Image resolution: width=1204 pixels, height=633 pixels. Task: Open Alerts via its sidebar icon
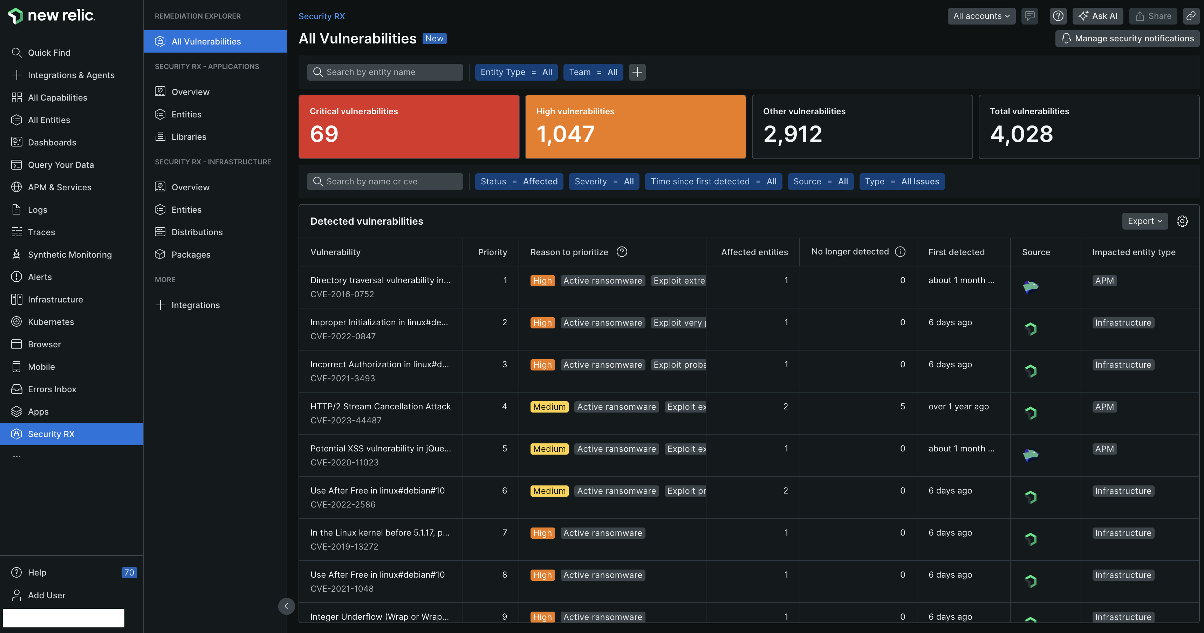point(16,277)
